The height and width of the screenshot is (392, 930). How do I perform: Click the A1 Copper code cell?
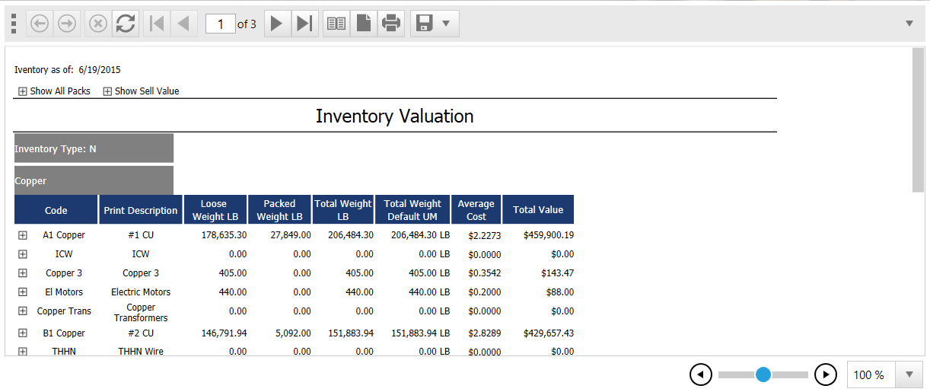[64, 235]
